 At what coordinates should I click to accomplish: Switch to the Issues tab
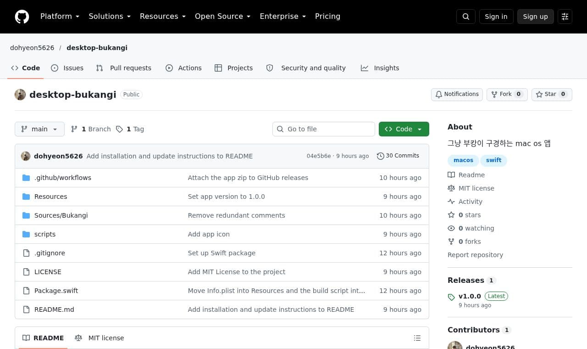tap(67, 68)
